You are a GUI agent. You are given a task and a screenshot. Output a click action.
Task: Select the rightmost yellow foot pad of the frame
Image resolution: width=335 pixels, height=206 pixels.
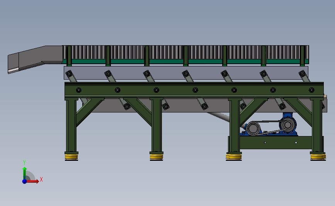pos(318,157)
